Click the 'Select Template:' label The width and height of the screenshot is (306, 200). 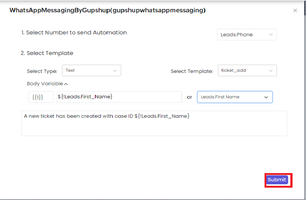(x=192, y=71)
